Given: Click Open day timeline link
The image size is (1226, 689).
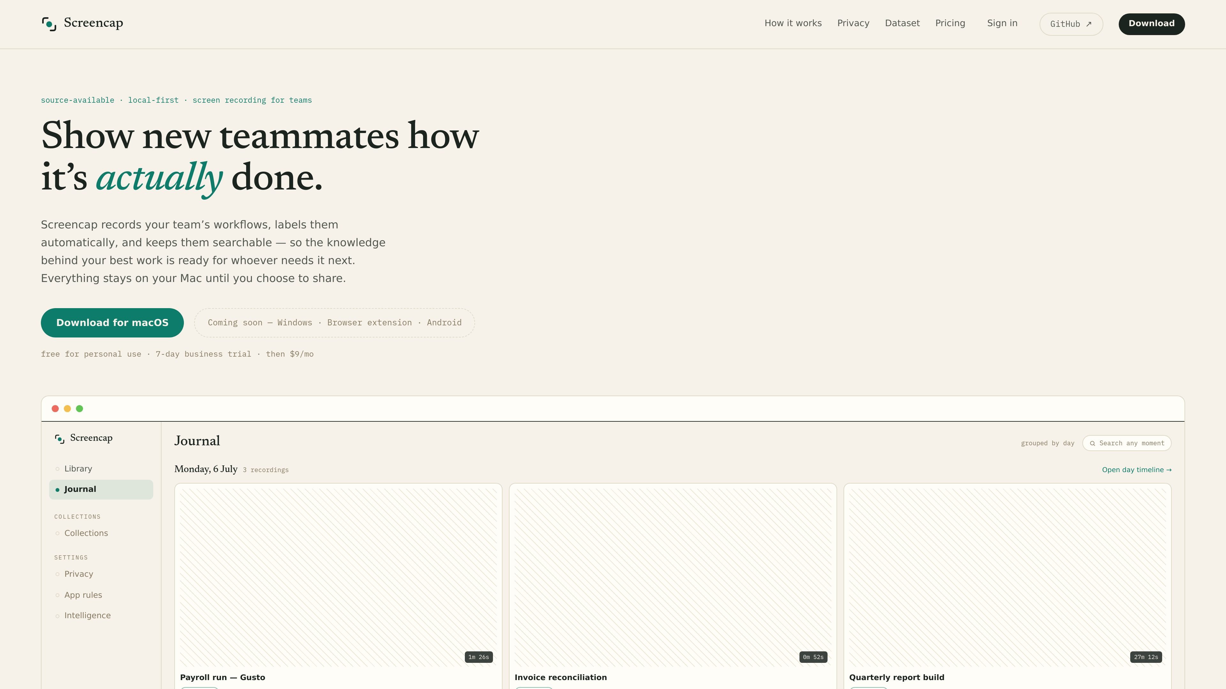Looking at the screenshot, I should click(x=1137, y=470).
